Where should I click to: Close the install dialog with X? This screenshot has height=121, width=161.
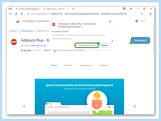click(x=110, y=22)
